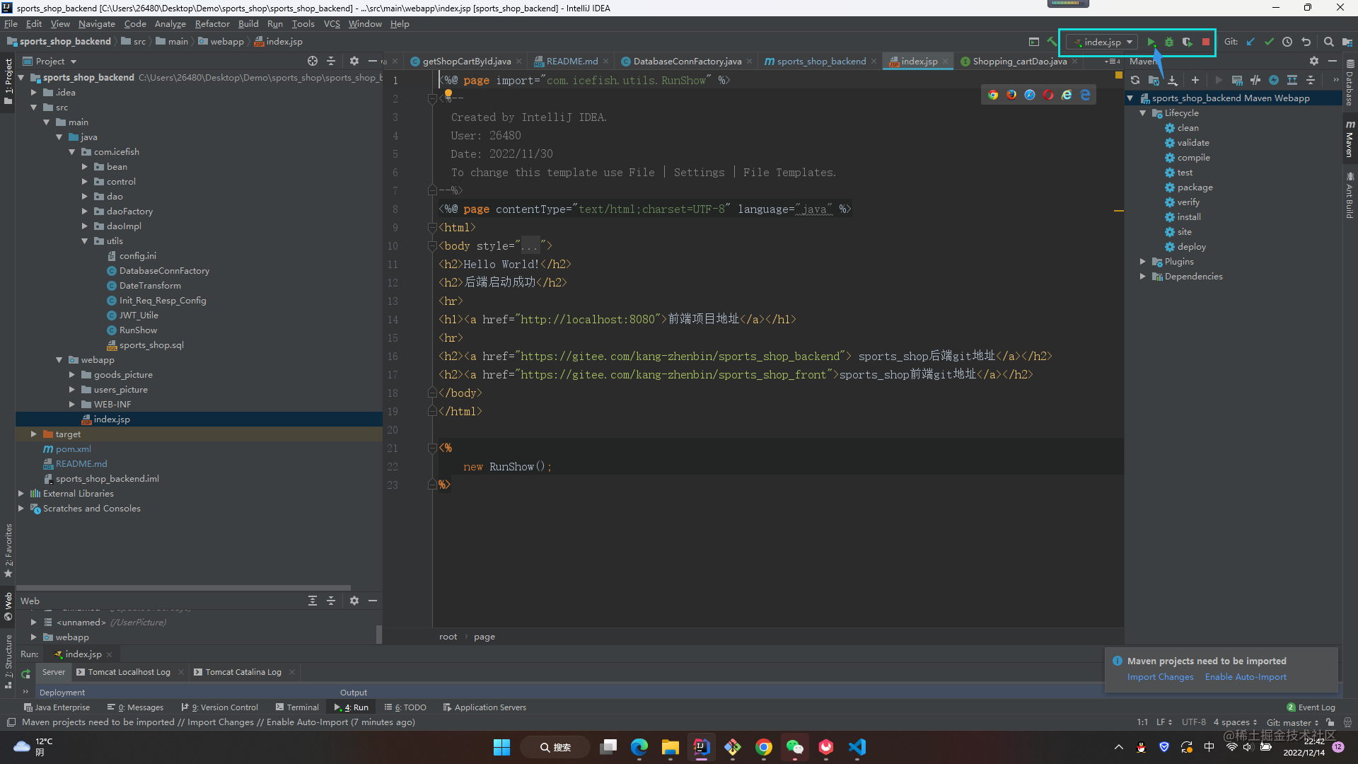
Task: Toggle Maven Skip Tests mode lightning icon
Action: [1274, 80]
